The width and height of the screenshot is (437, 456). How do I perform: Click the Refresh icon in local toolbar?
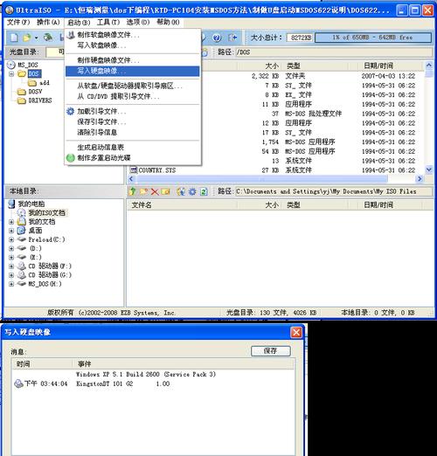coord(204,191)
